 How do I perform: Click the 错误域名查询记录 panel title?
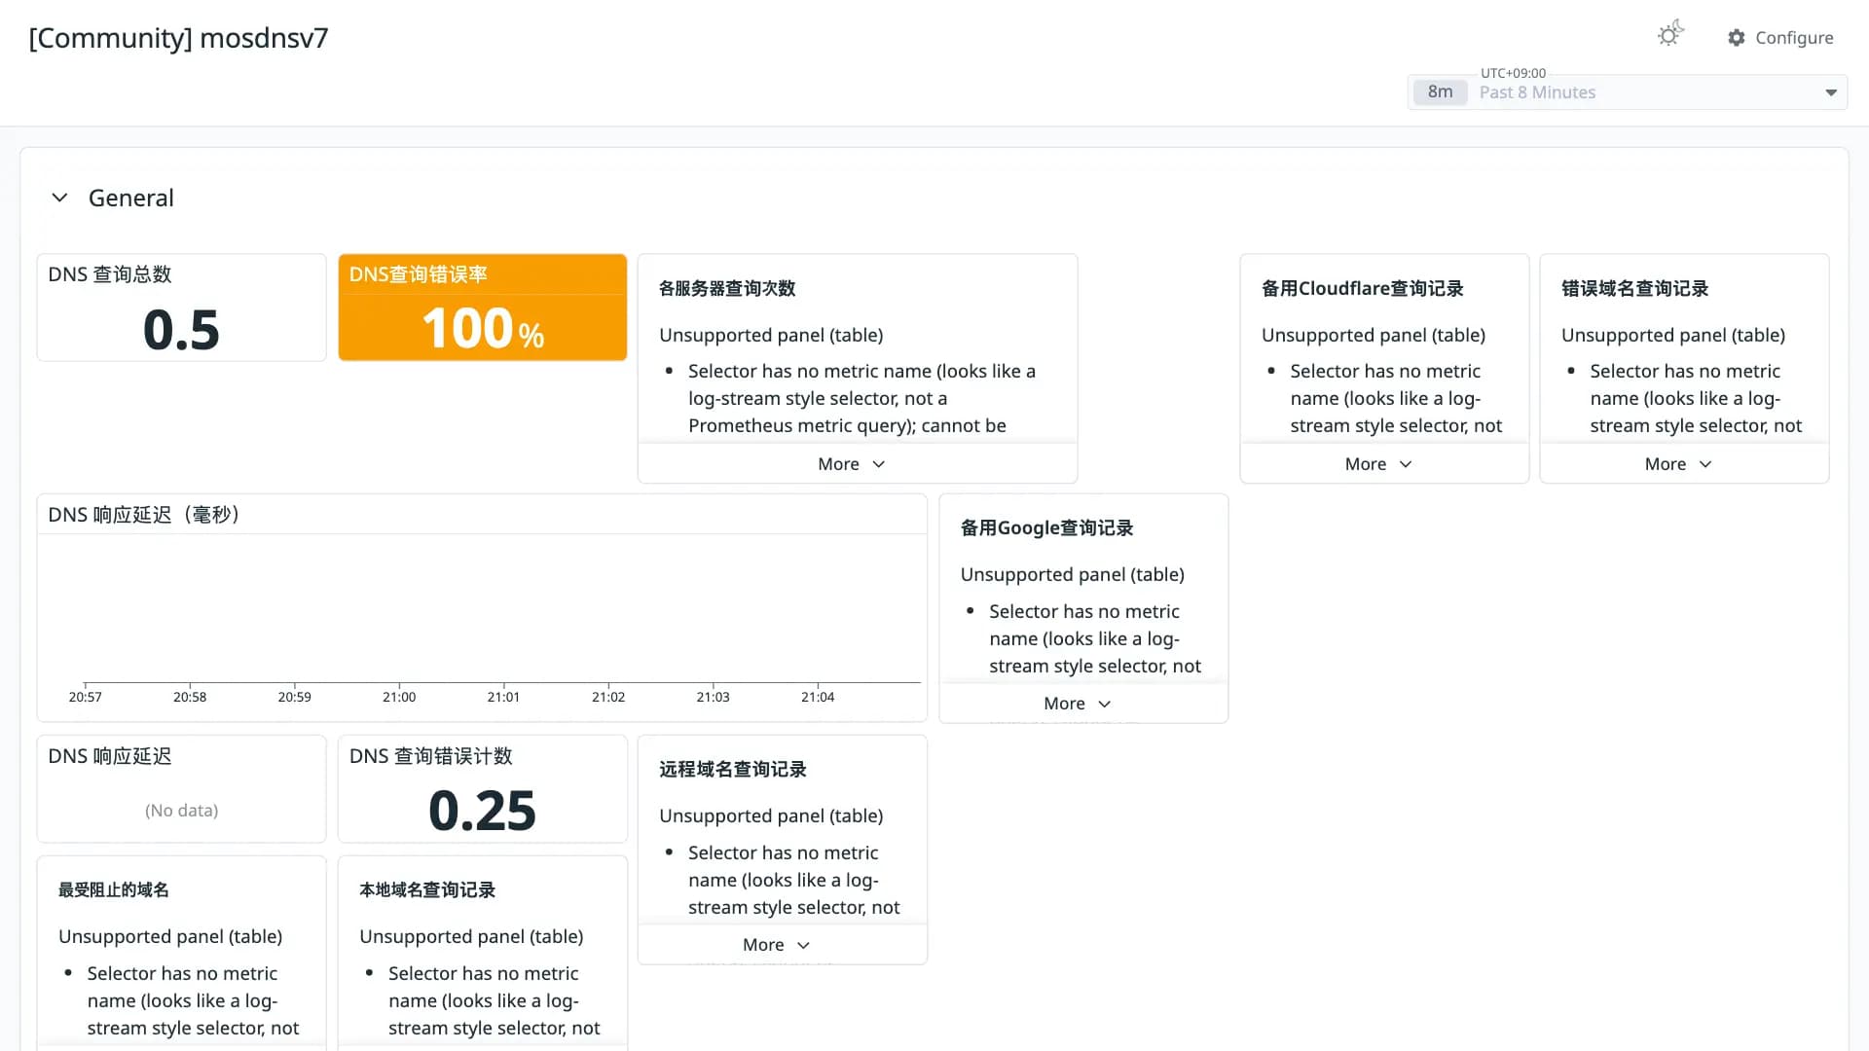click(x=1635, y=288)
